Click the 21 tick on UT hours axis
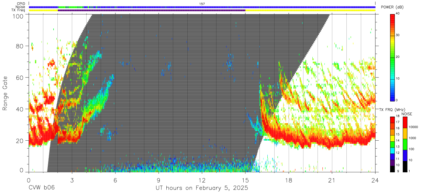This screenshot has height=195, width=422. [x=332, y=180]
